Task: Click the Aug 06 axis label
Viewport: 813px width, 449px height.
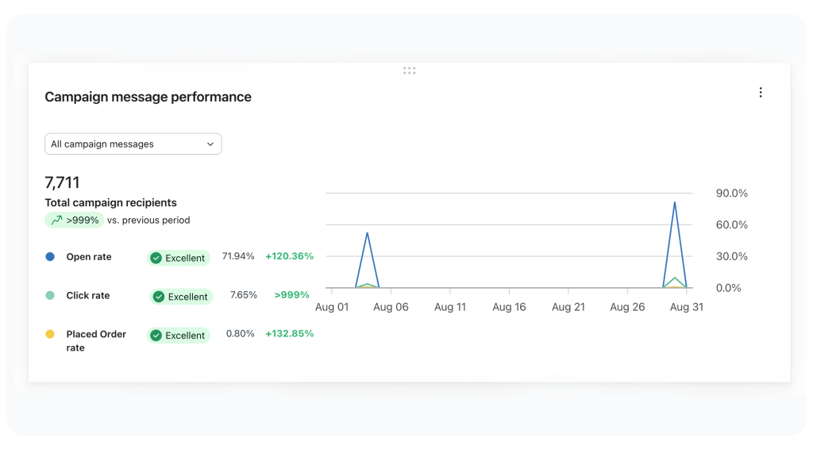Action: pyautogui.click(x=391, y=307)
